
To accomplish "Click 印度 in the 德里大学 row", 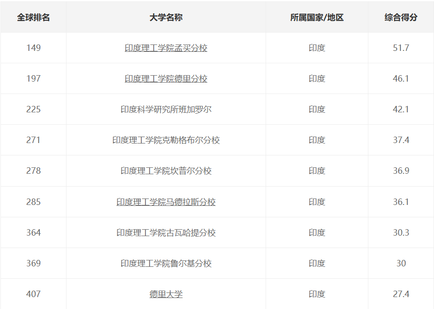I will pos(317,294).
